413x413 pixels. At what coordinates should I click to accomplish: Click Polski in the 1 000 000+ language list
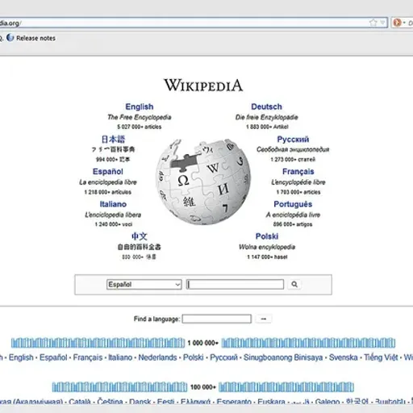click(x=194, y=357)
